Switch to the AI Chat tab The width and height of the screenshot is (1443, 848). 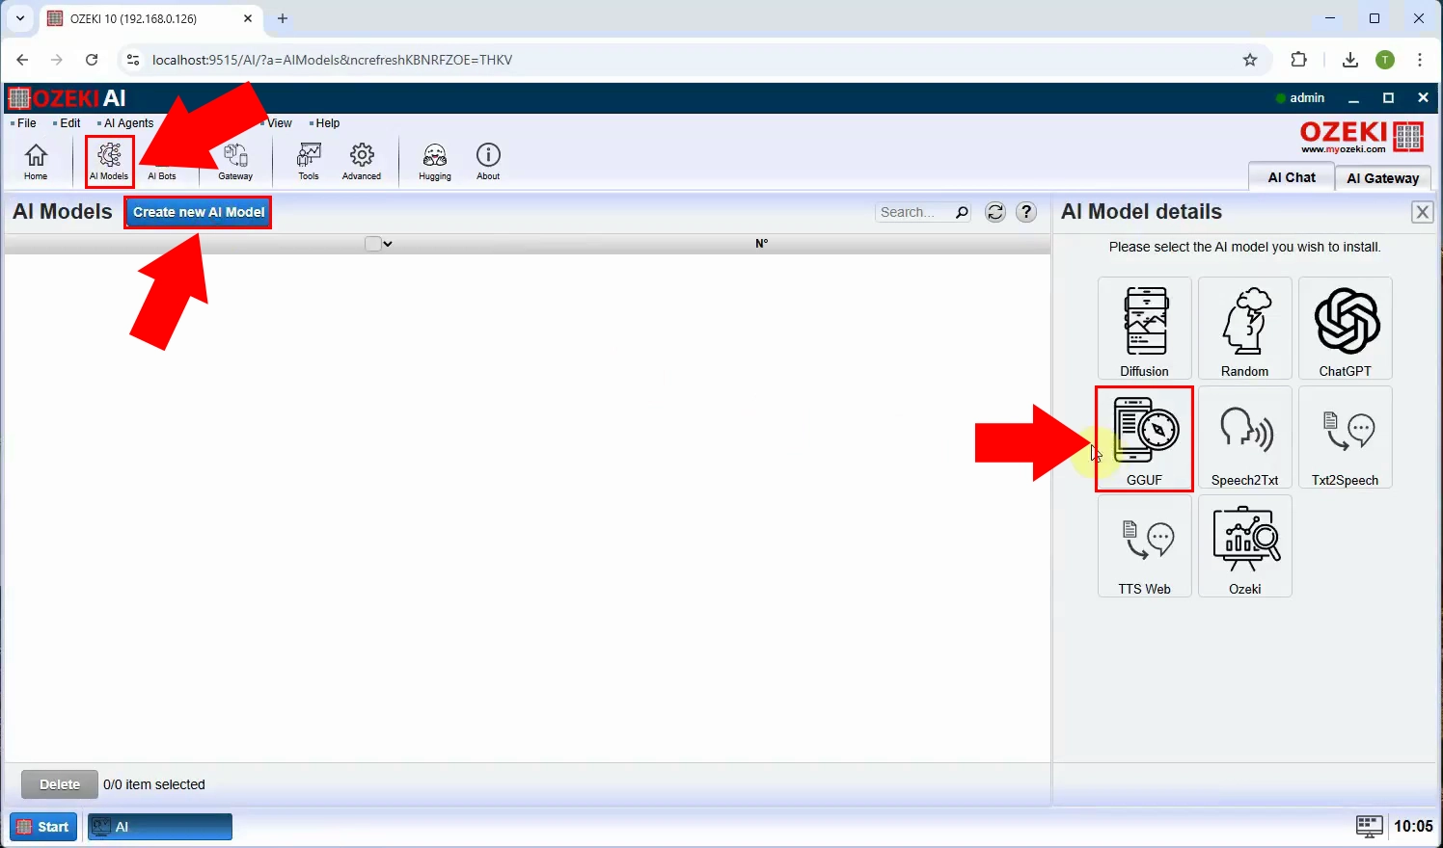pyautogui.click(x=1292, y=177)
